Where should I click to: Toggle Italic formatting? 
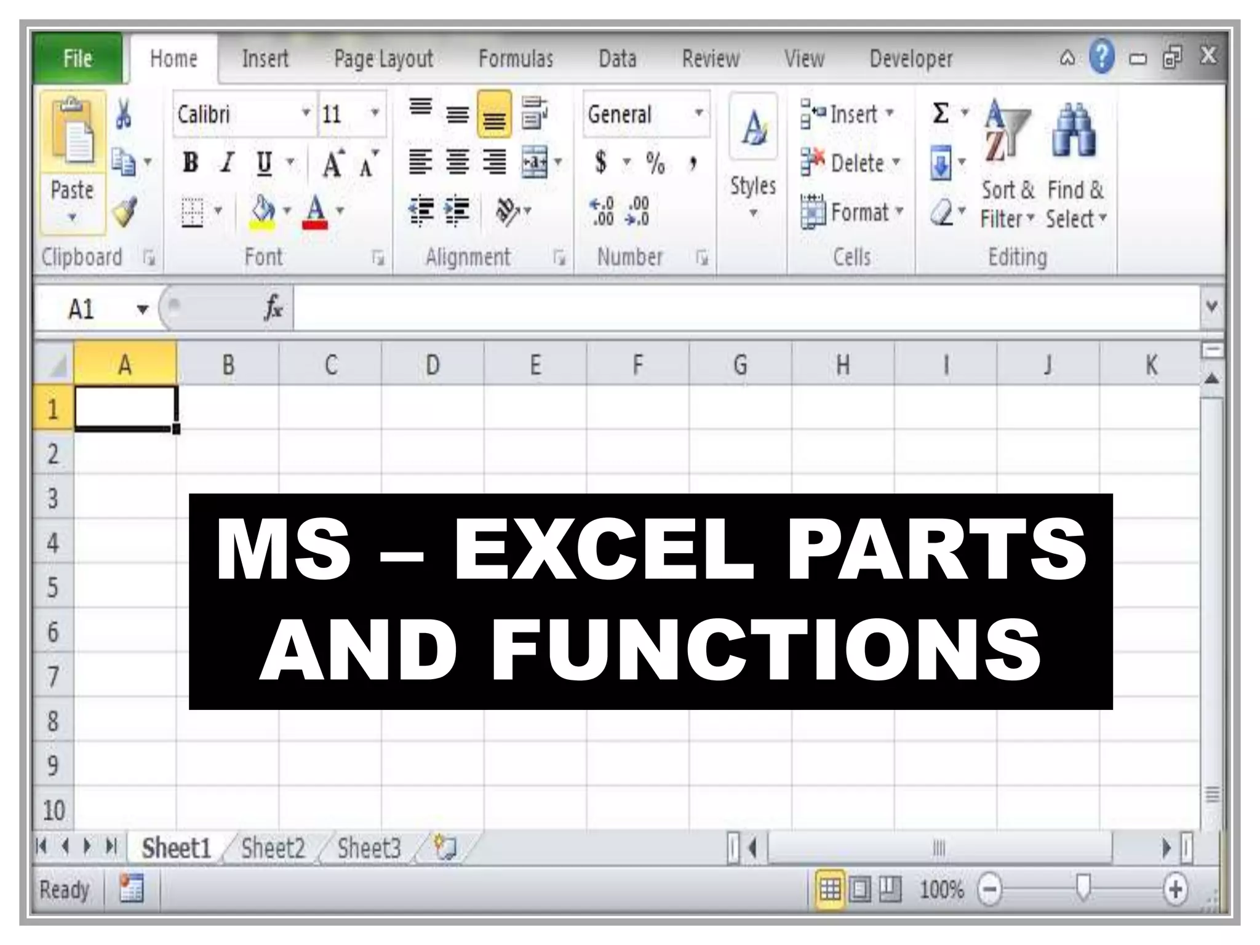click(228, 162)
